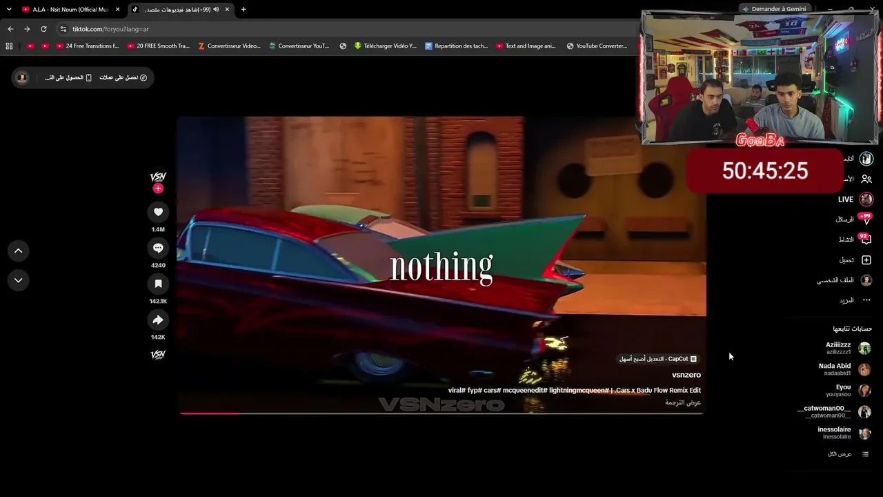
Task: Reload the TikTok page
Action: pos(43,29)
